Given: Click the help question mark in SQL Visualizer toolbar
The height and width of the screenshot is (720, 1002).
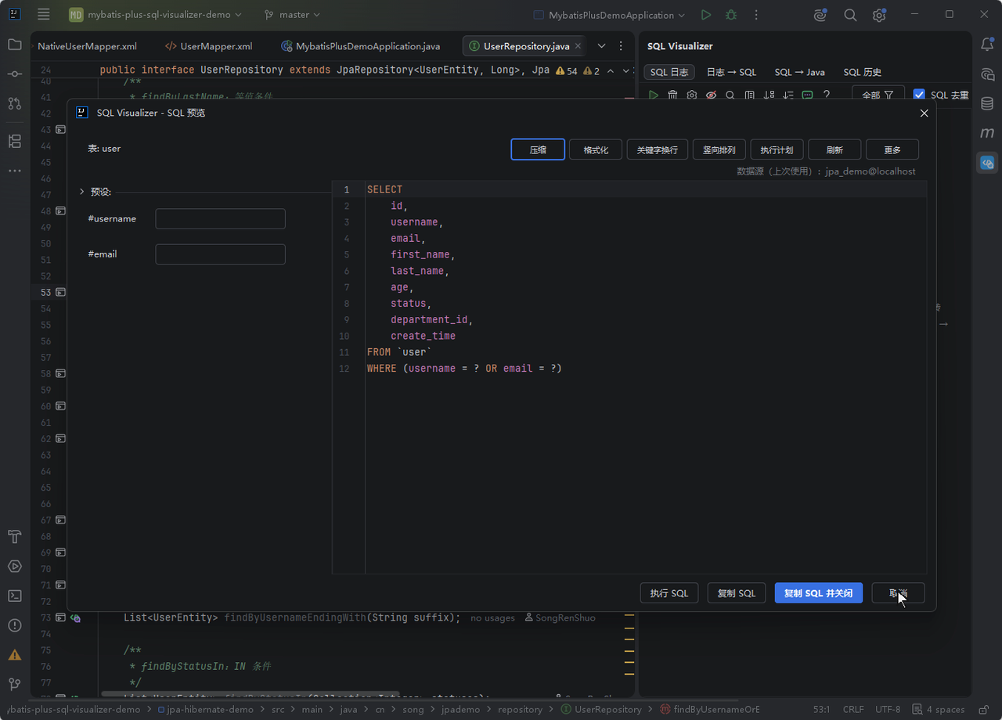Looking at the screenshot, I should [x=827, y=95].
